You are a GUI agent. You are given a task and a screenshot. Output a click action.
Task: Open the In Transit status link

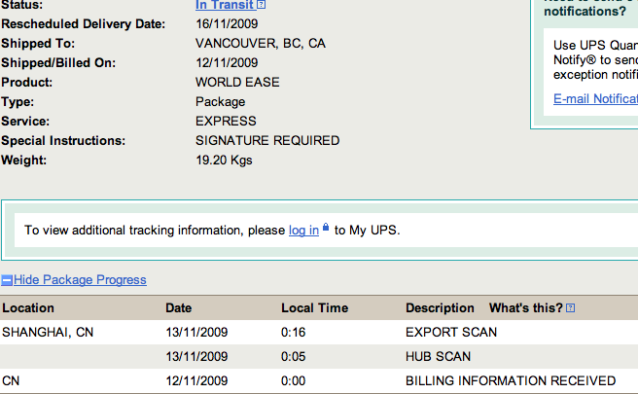coord(225,5)
